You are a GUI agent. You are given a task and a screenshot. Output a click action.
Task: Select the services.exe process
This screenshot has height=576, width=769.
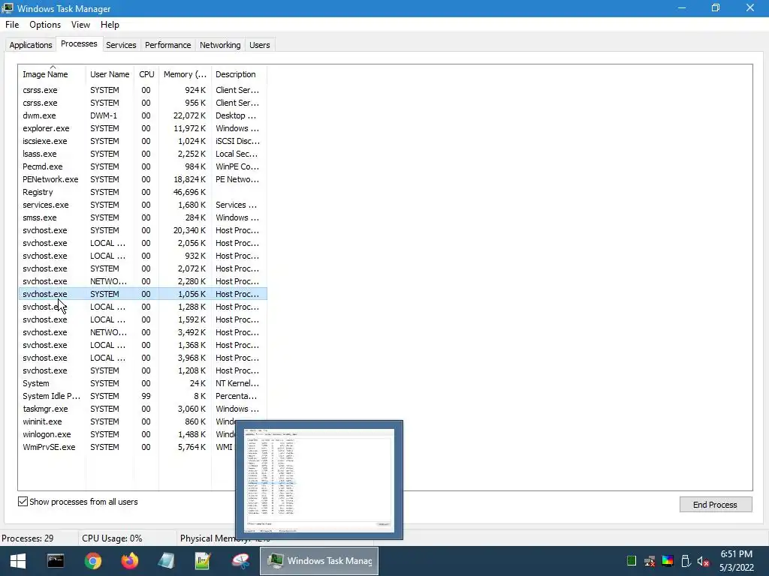tap(143, 205)
